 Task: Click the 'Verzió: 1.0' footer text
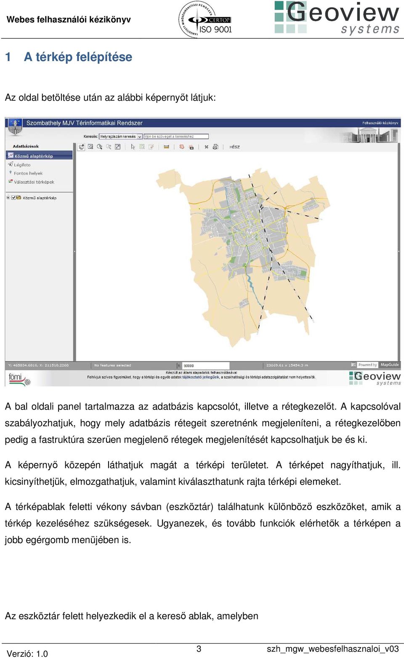tap(27, 653)
